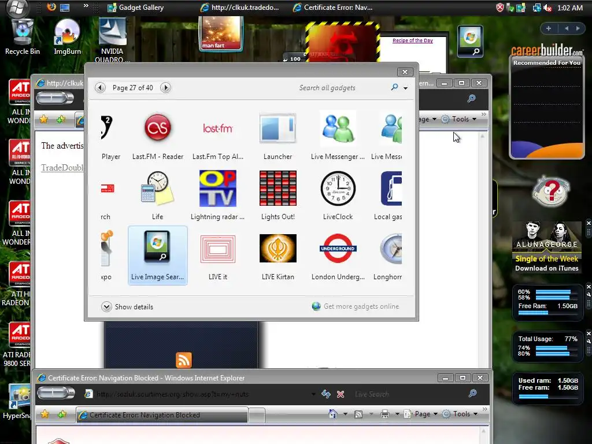The image size is (592, 444).
Task: Click the muted volume tray icon
Action: pos(547,8)
